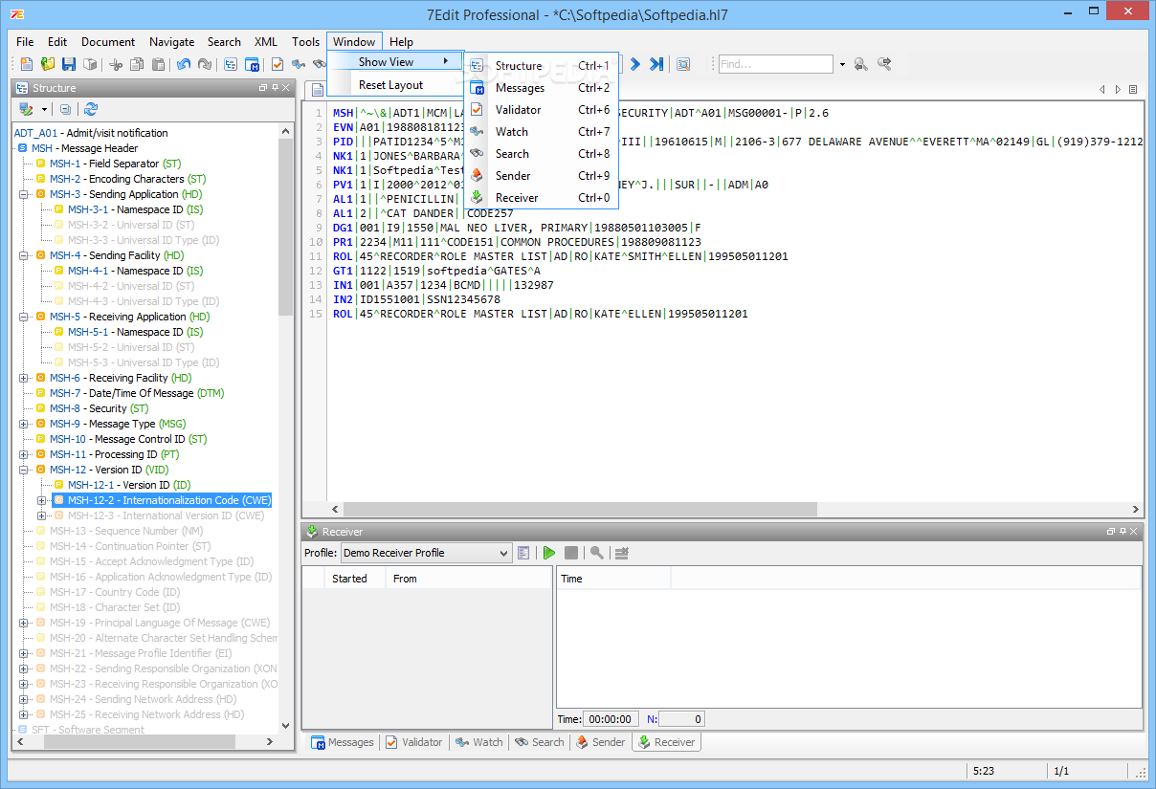
Task: Open the File menu
Action: [x=25, y=41]
